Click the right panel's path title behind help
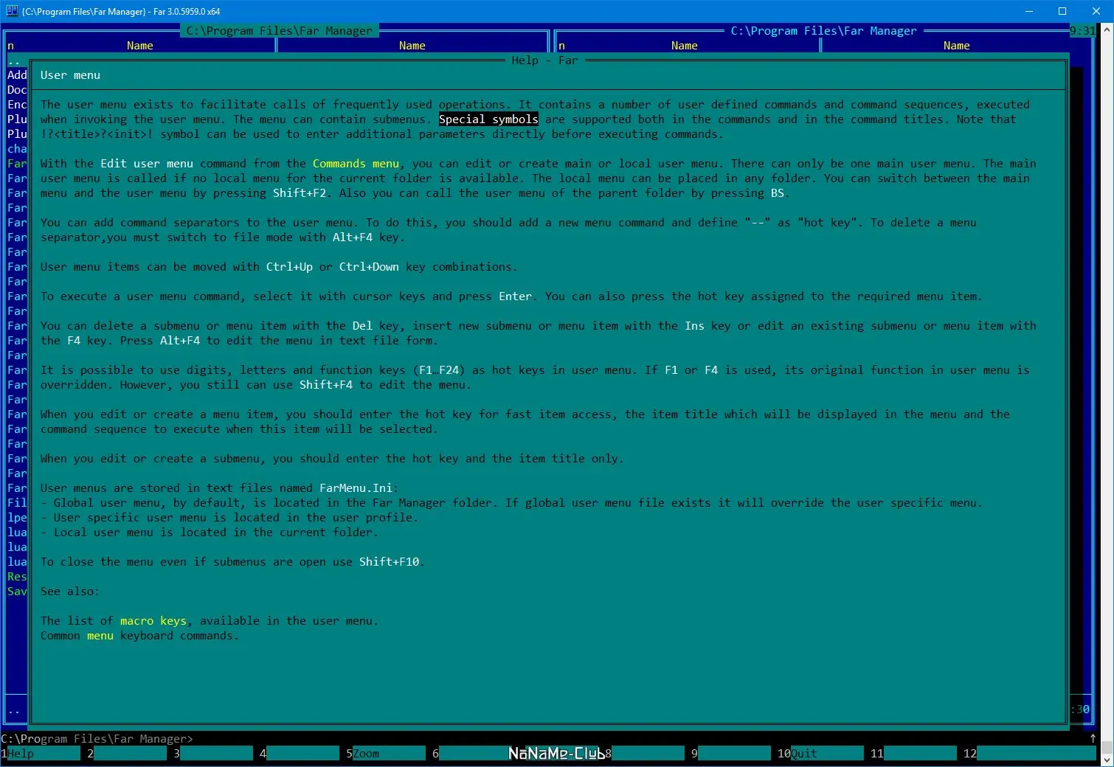The height and width of the screenshot is (767, 1114). tap(824, 31)
